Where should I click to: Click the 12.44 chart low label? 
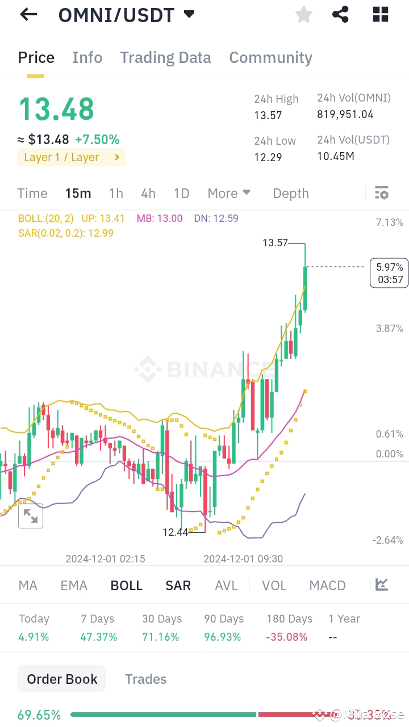(175, 532)
